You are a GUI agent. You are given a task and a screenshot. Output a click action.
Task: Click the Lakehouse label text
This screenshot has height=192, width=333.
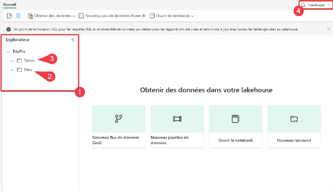point(316,5)
